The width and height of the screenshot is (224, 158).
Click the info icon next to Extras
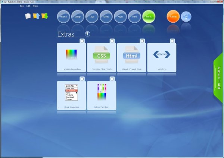point(87,34)
